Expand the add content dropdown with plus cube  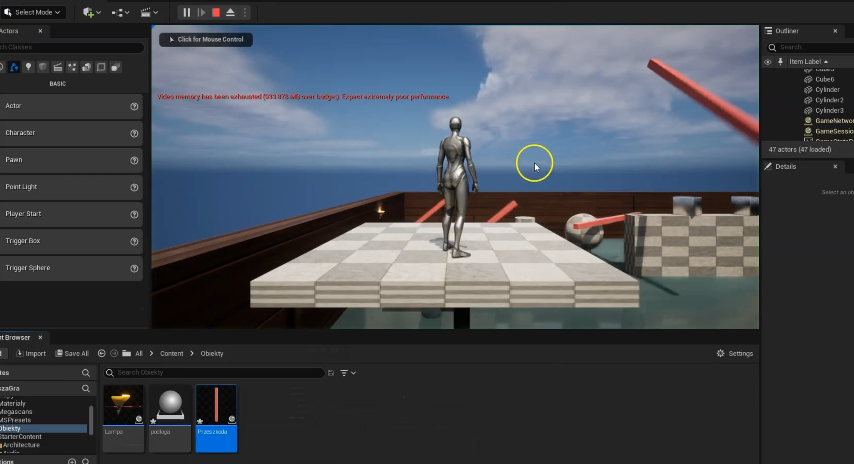(x=92, y=12)
